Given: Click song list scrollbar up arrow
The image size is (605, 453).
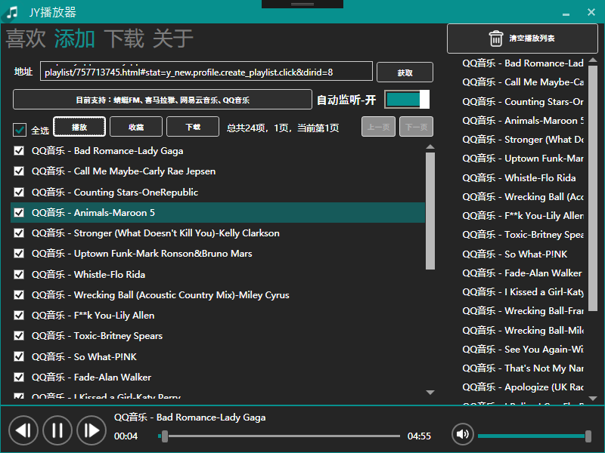Looking at the screenshot, I should point(430,146).
